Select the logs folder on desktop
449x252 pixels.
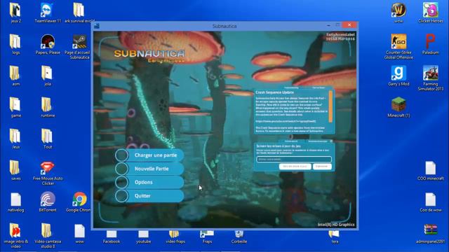(x=15, y=42)
